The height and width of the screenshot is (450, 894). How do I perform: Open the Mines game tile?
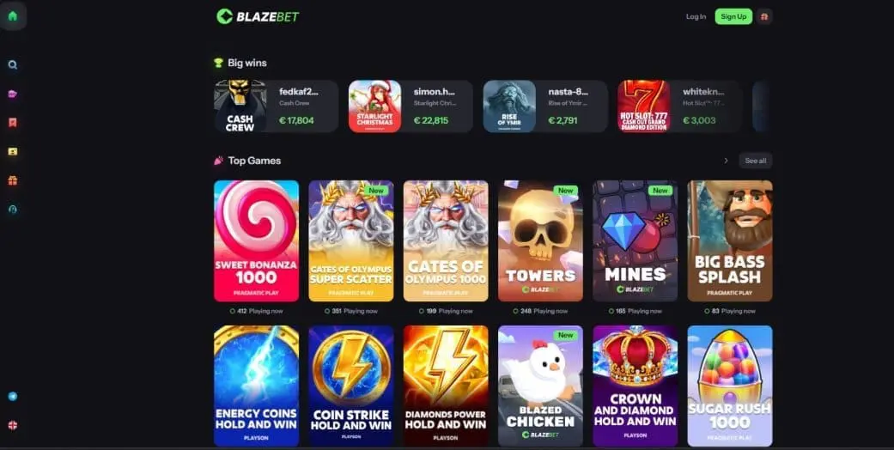[x=635, y=240]
